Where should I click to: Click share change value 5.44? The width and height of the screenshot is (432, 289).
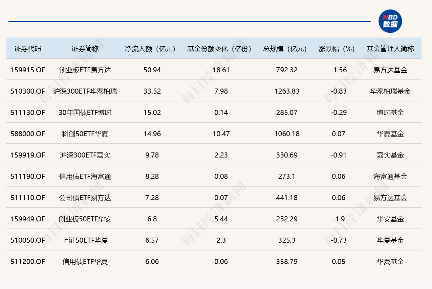tap(221, 219)
